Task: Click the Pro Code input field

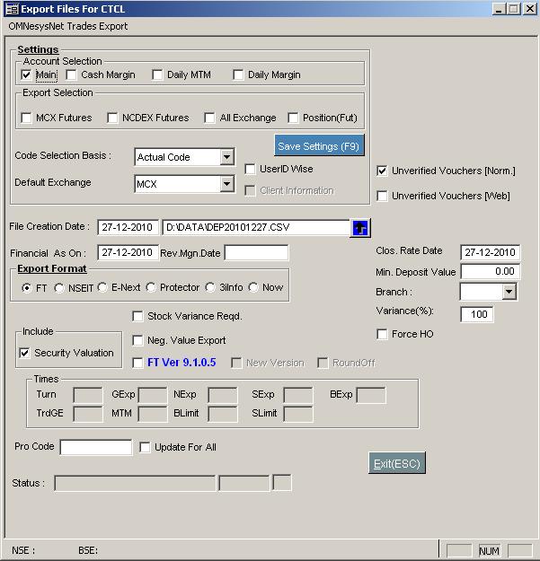Action: 95,447
